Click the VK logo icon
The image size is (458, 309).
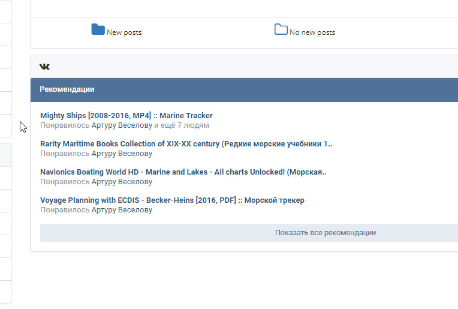[44, 67]
